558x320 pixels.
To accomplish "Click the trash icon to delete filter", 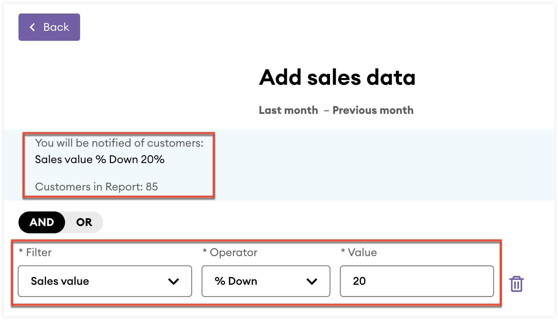I will [x=516, y=284].
